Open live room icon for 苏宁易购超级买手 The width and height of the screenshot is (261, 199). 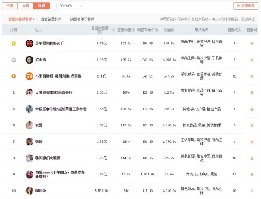click(x=252, y=44)
